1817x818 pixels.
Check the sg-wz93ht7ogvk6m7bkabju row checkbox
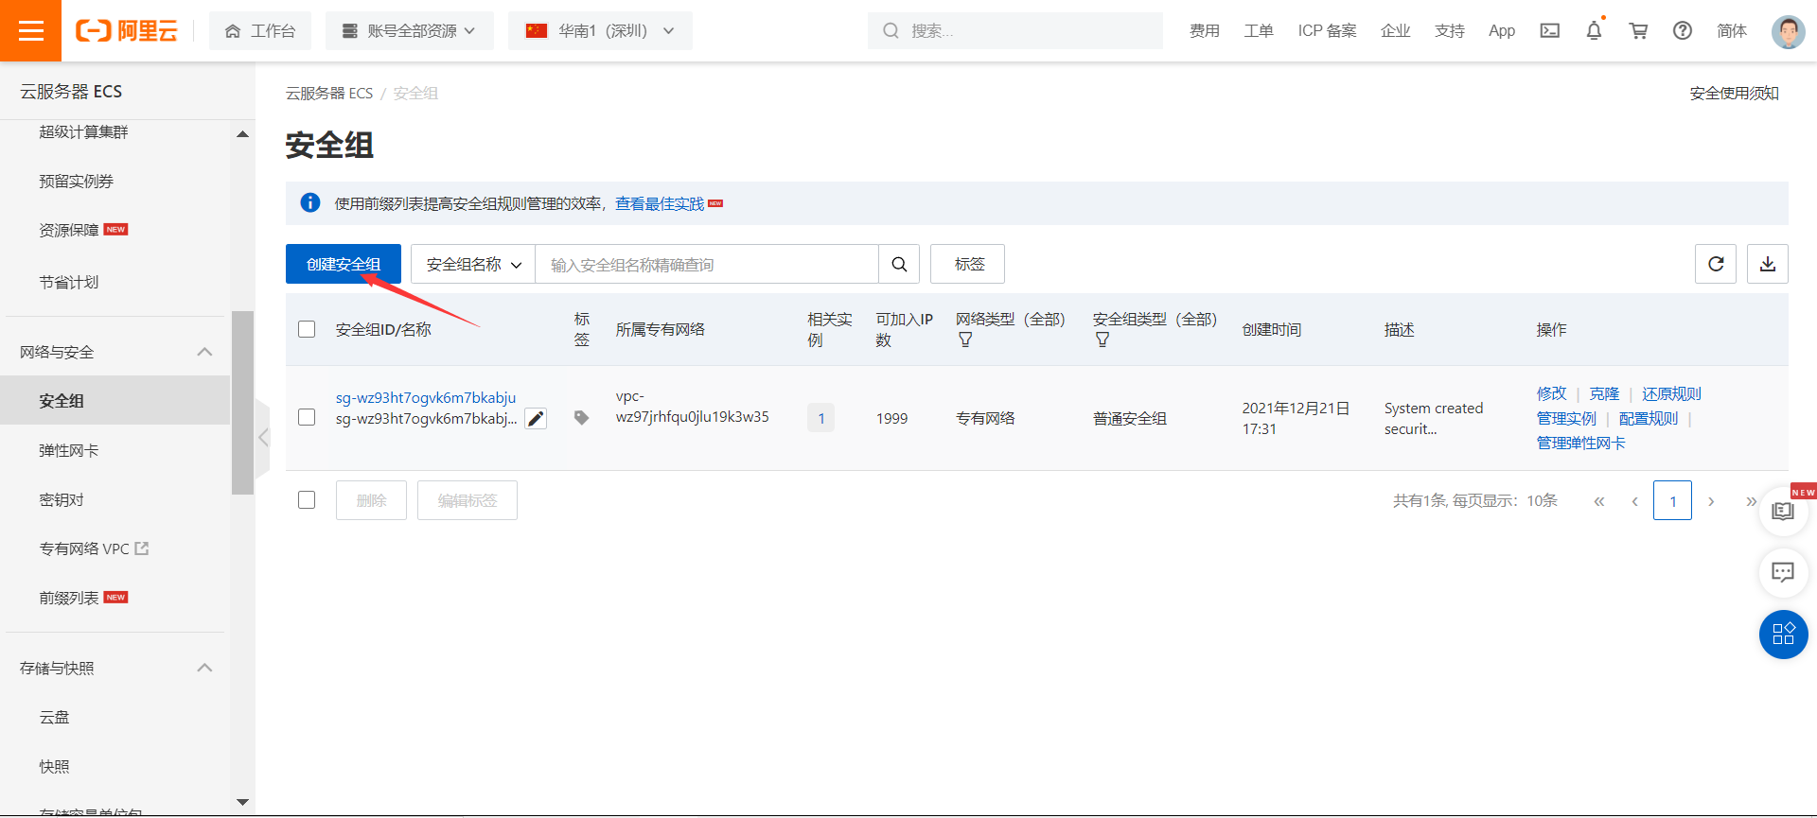[x=307, y=417]
